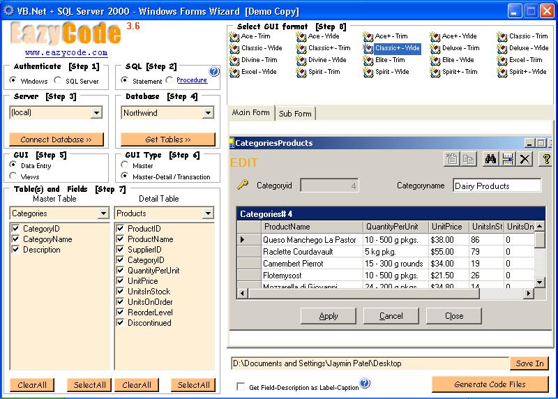Select Classic - Wide format icon
558x399 pixels.
(234, 48)
